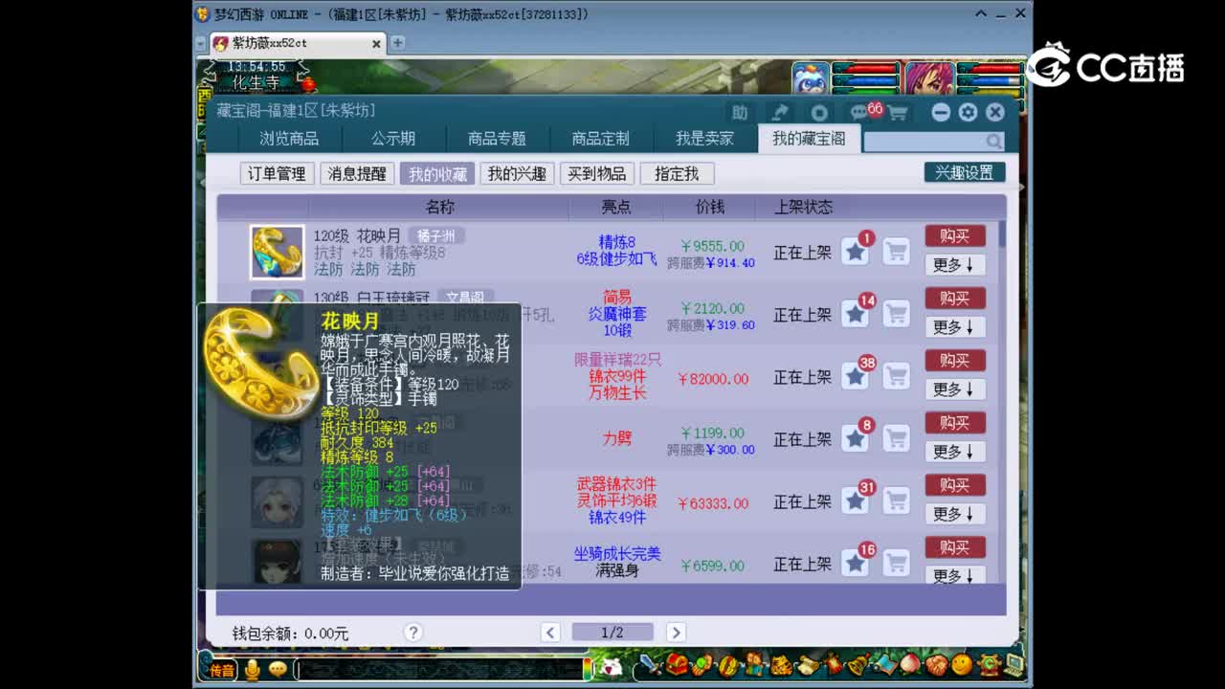Open 消息提醒 sub-tab
This screenshot has height=689, width=1225.
[357, 173]
